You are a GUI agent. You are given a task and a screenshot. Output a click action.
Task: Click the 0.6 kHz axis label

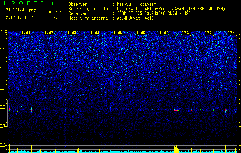click(3, 145)
